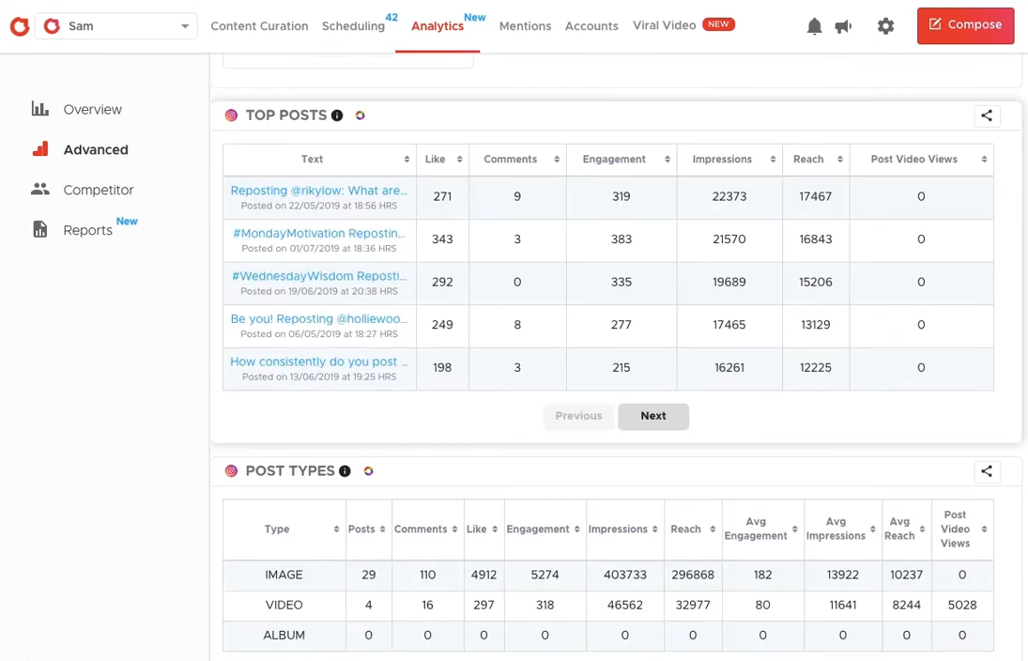
Task: Click the Next button under Top Posts
Action: point(652,416)
